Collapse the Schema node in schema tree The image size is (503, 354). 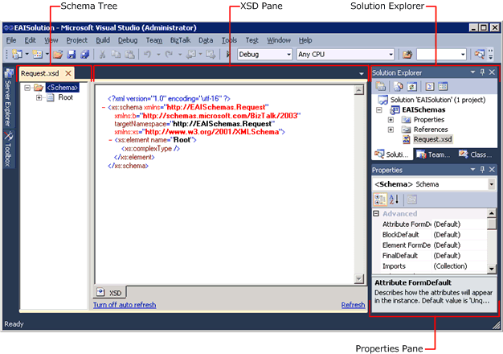(27, 88)
